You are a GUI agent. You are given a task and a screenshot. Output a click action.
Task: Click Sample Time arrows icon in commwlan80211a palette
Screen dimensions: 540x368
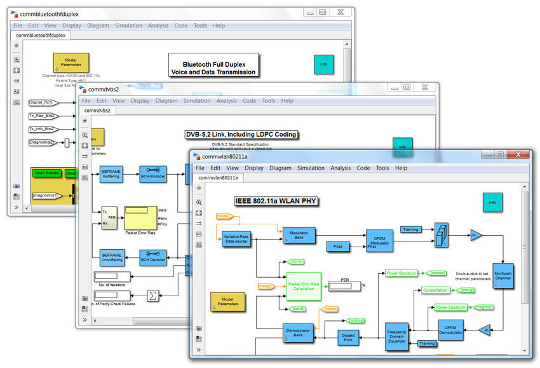coord(199,224)
